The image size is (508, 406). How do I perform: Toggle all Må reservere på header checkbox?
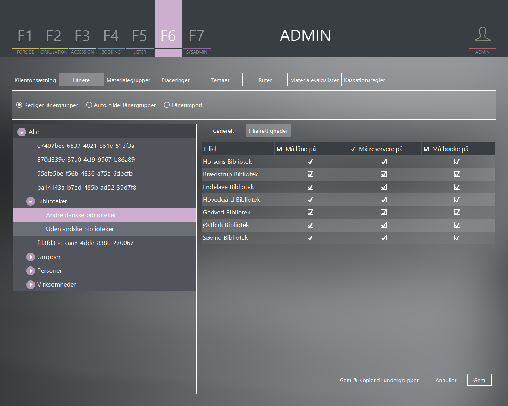[353, 149]
